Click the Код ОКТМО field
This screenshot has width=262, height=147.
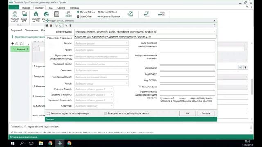187,80
